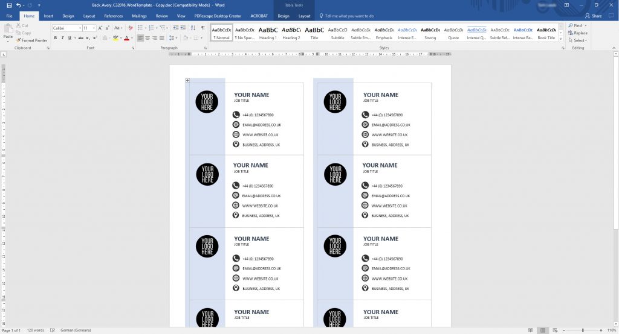Apply the Title style
Viewport: 619px width, 334px height.
pos(314,33)
